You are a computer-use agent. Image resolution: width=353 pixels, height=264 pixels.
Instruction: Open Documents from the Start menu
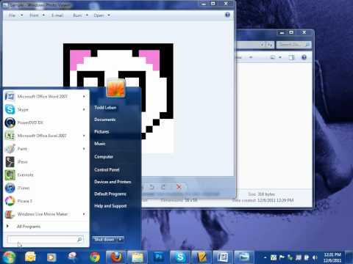coord(104,120)
